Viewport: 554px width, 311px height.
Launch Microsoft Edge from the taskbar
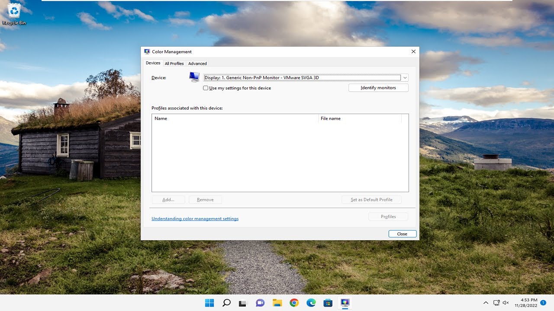click(311, 303)
